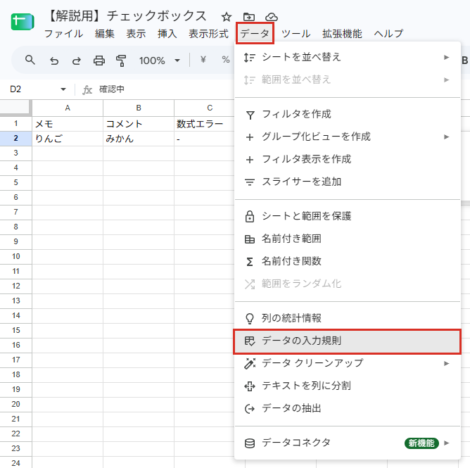Image resolution: width=470 pixels, height=468 pixels.
Task: Select cell B1 containing コメント
Action: point(139,124)
